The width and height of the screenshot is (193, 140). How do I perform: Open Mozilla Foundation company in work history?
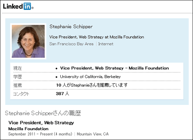(x=28, y=129)
